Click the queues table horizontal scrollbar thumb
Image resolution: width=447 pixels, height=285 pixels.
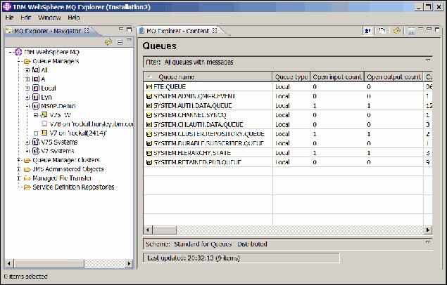point(164,230)
